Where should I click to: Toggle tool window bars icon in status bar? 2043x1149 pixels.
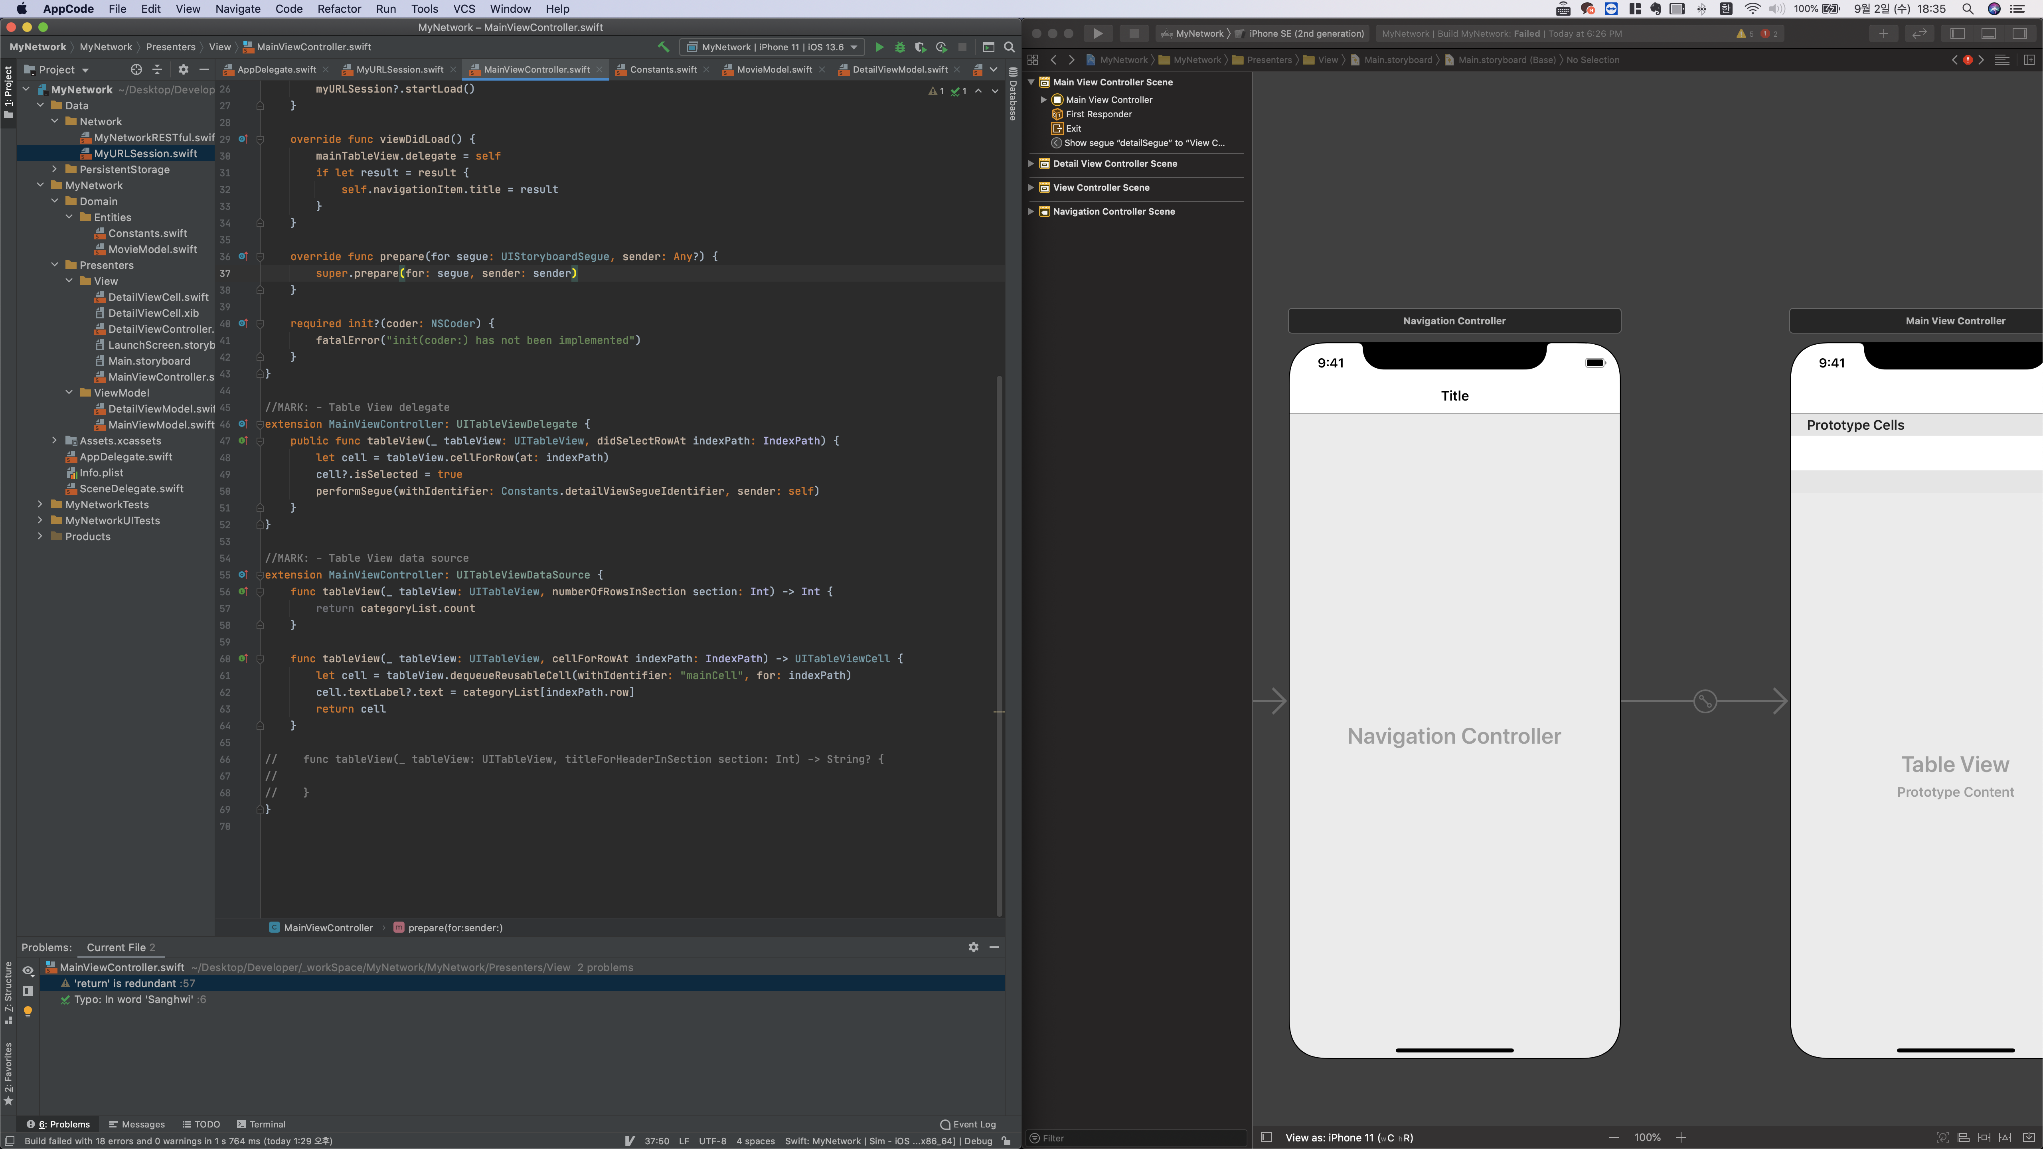[x=10, y=1141]
